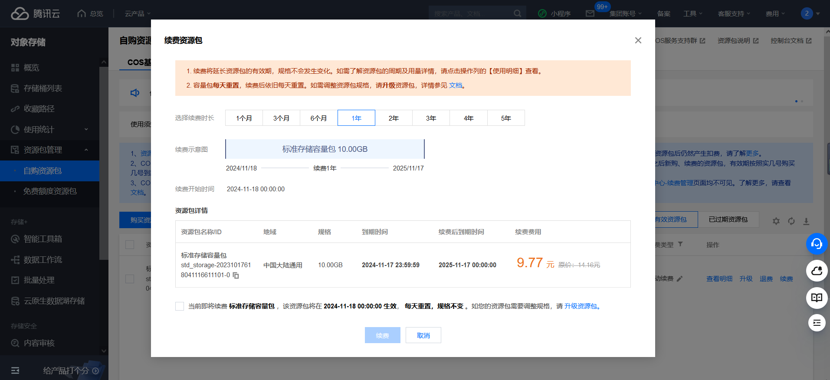Click the customer service headset icon
The width and height of the screenshot is (830, 380).
click(x=817, y=244)
